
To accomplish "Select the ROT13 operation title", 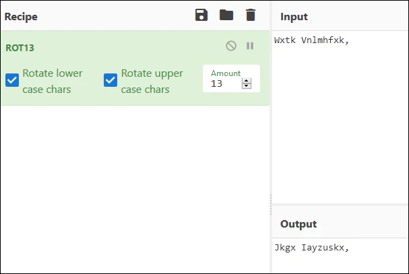I will point(20,48).
